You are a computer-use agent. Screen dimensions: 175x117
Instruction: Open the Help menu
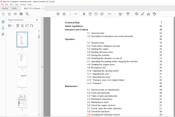point(30,4)
